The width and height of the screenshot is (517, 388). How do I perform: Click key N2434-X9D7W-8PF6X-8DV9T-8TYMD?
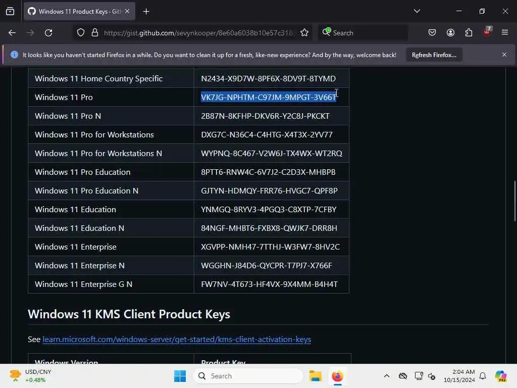269,78
